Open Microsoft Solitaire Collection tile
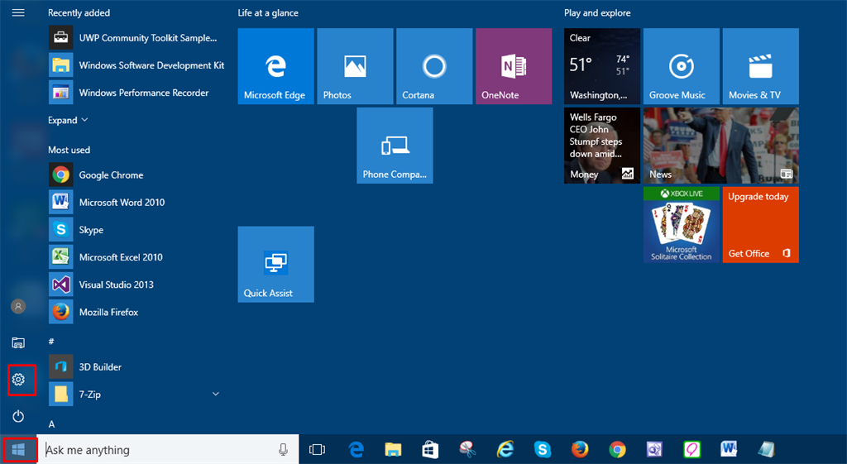Screen dimensions: 847x464 (681, 225)
